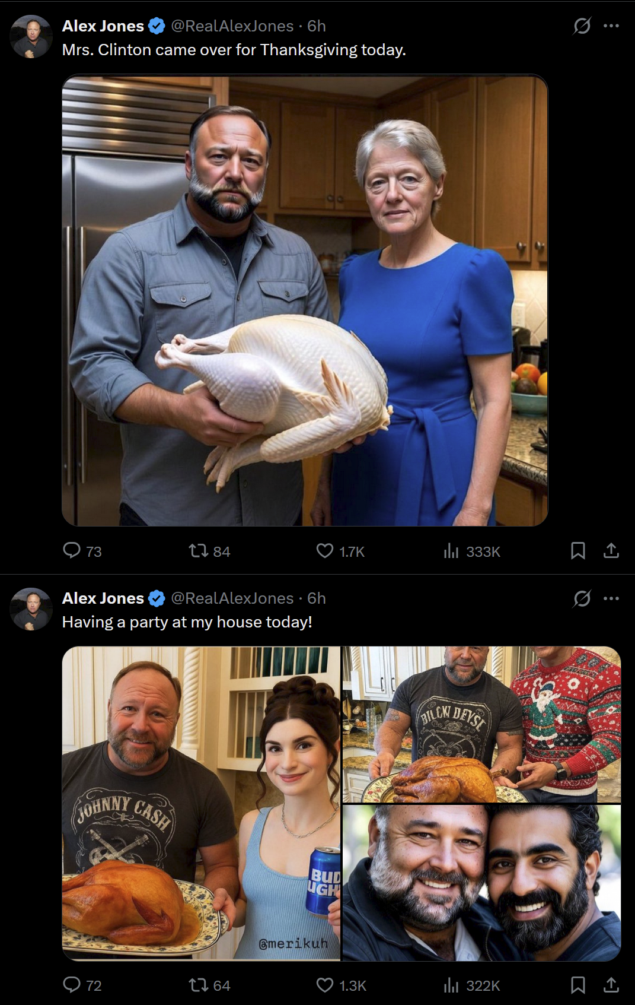This screenshot has height=1005, width=635.
Task: Open the raw turkey kitchen photo
Action: (x=305, y=300)
